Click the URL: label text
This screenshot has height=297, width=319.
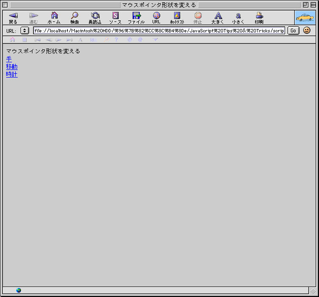coord(11,31)
